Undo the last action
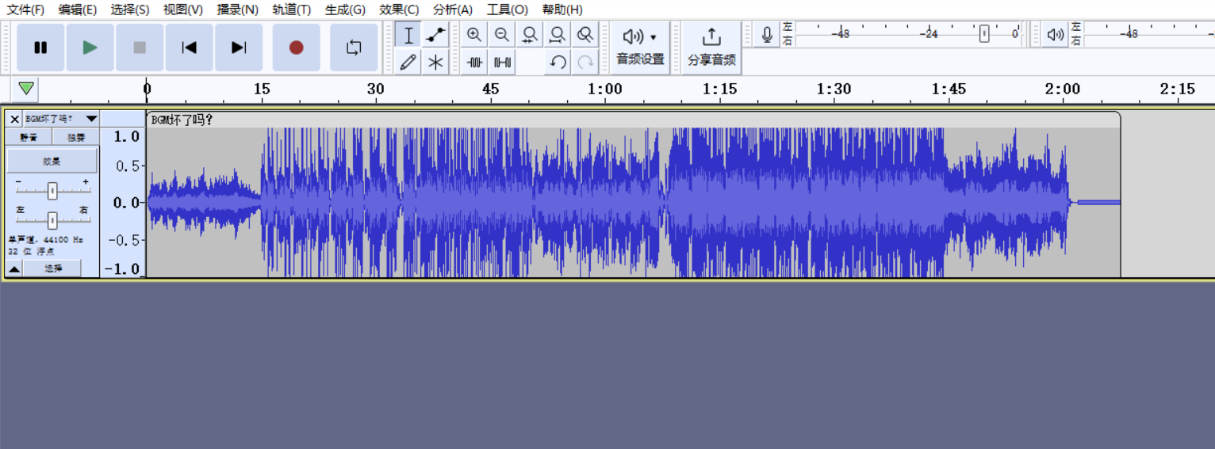 [558, 62]
